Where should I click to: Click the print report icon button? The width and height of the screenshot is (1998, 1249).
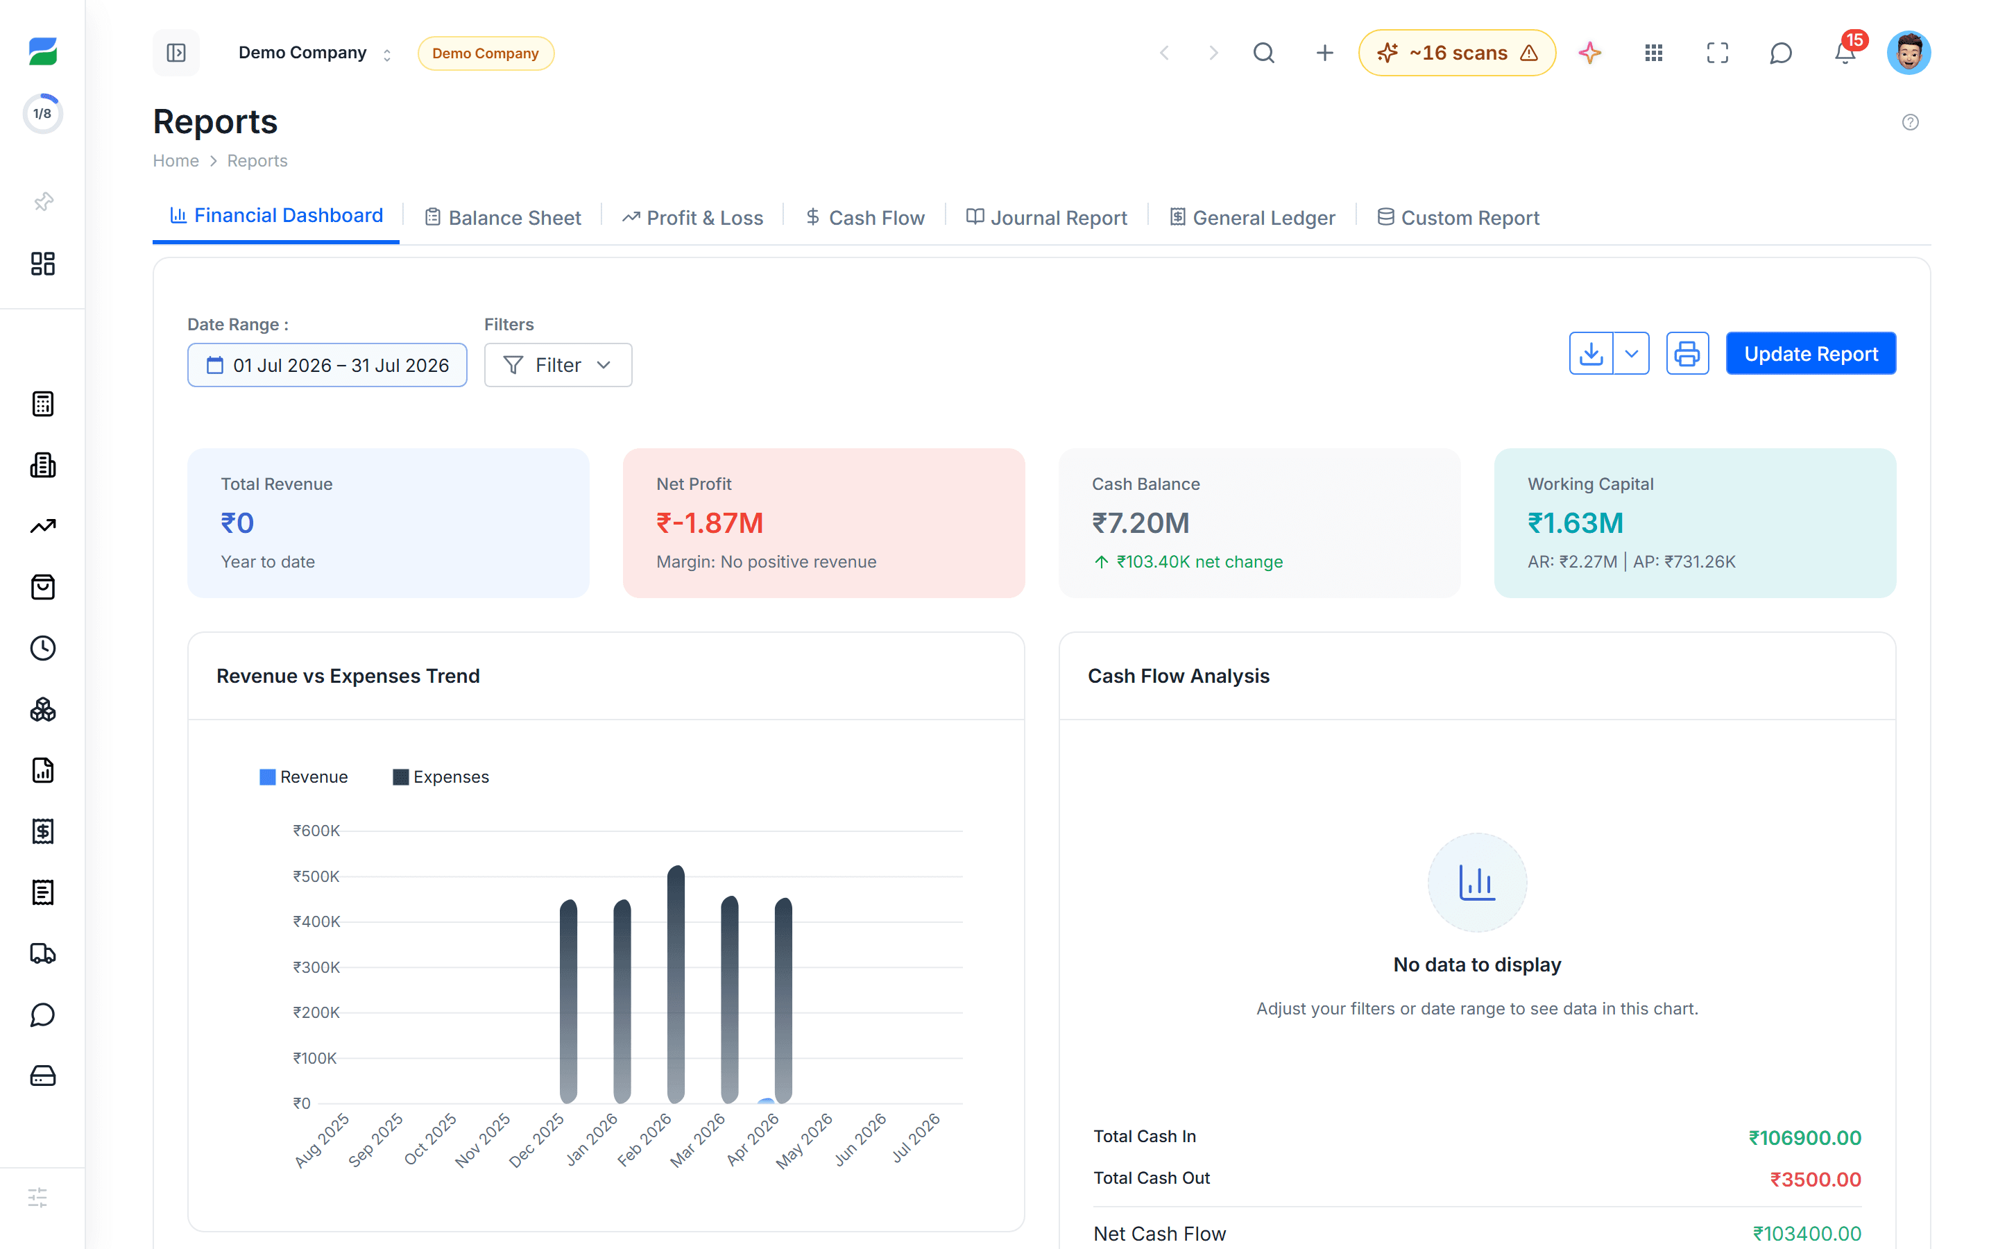tap(1688, 354)
